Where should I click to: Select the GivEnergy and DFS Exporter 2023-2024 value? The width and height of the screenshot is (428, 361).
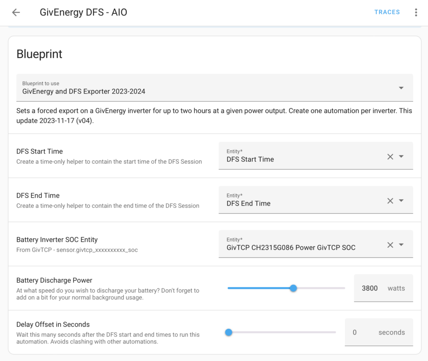tap(84, 92)
